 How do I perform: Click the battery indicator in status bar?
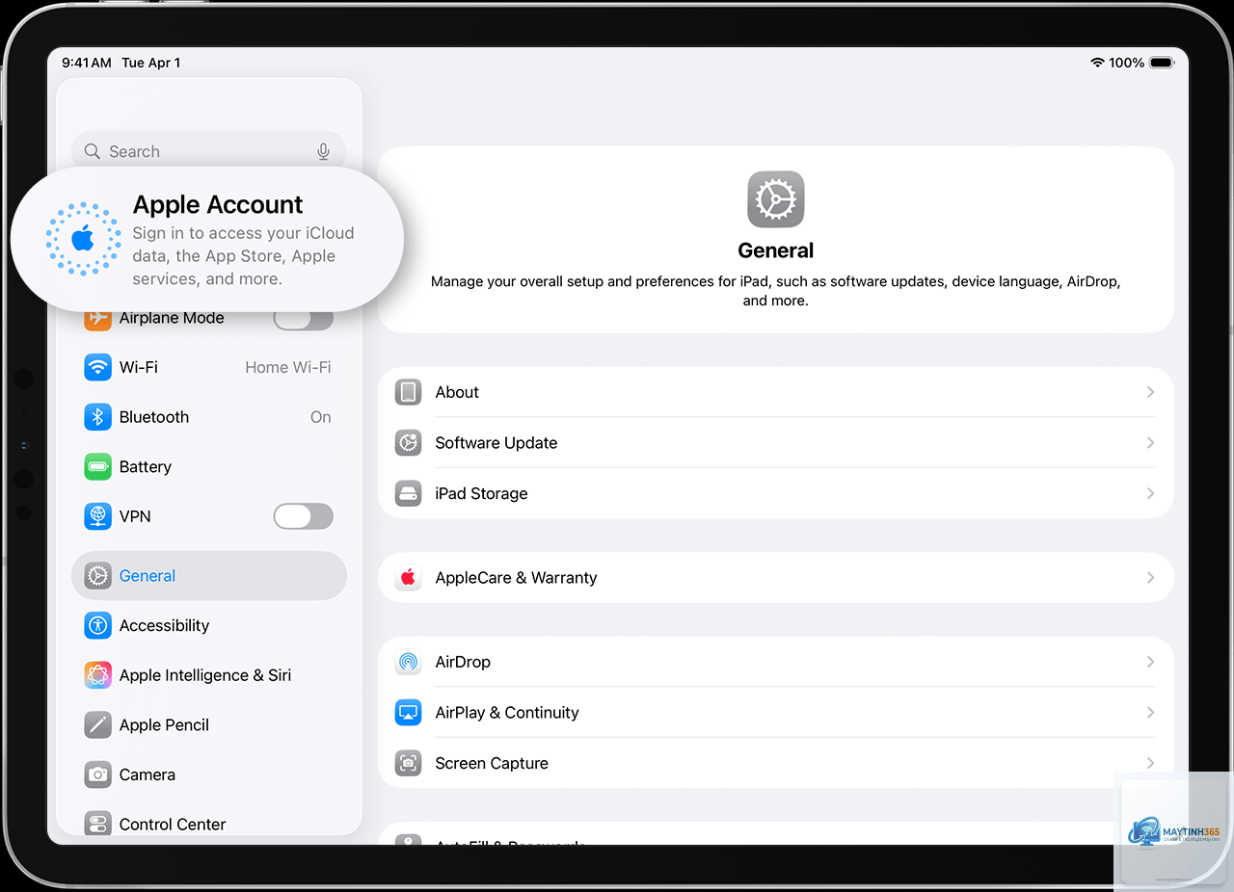[x=1162, y=63]
